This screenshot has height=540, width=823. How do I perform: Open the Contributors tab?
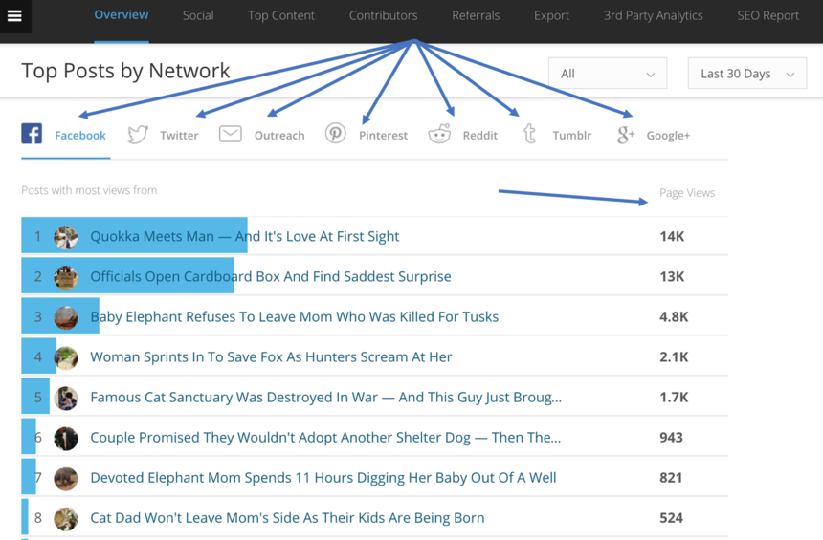coord(383,15)
